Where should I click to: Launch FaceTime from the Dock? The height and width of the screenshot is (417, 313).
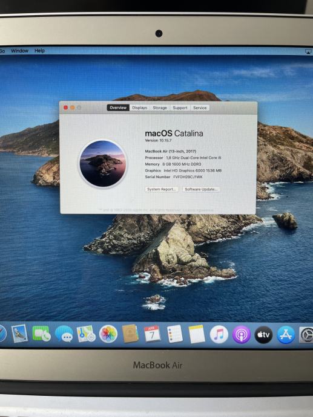[41, 334]
